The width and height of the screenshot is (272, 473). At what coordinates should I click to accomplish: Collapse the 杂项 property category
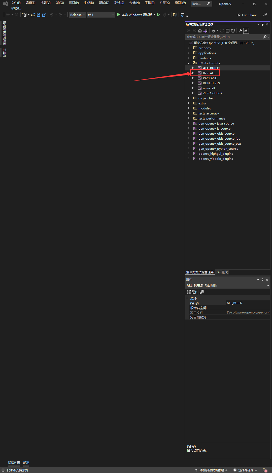[187, 298]
